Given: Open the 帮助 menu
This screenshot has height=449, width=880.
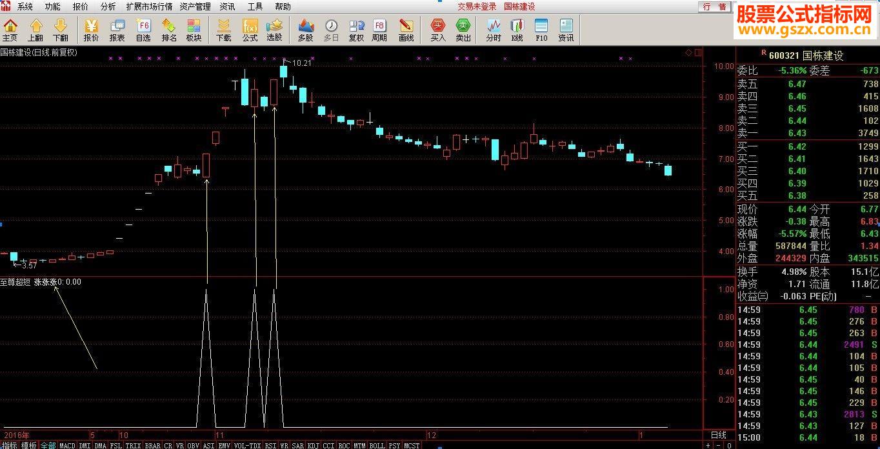Looking at the screenshot, I should point(283,6).
